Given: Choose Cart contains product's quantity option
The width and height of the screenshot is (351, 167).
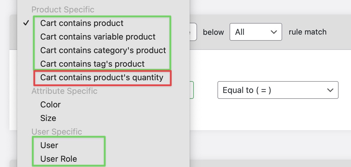Looking at the screenshot, I should click(102, 78).
